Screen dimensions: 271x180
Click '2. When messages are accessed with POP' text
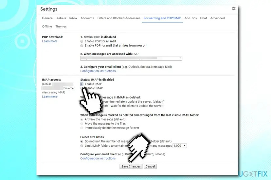[x=109, y=54]
